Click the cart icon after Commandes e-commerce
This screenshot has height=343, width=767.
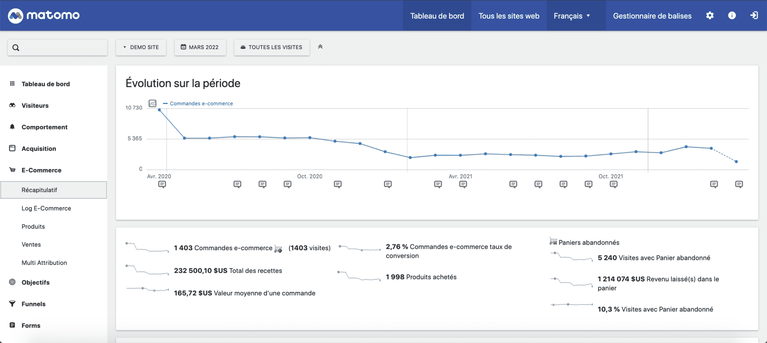coord(278,249)
